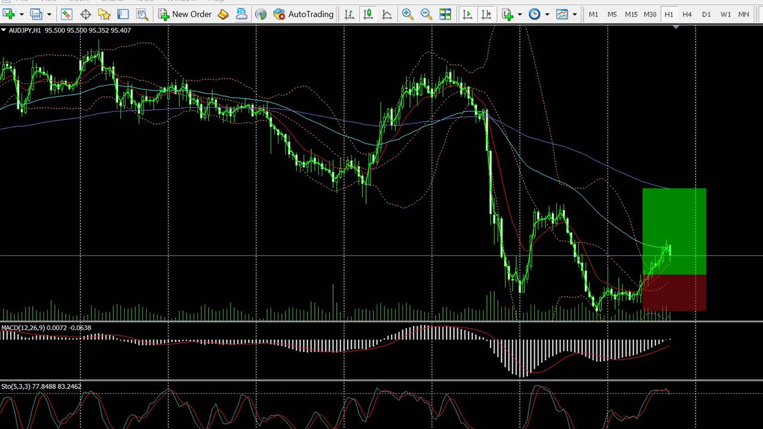Expand the Periods dropdown arrow

coord(547,14)
